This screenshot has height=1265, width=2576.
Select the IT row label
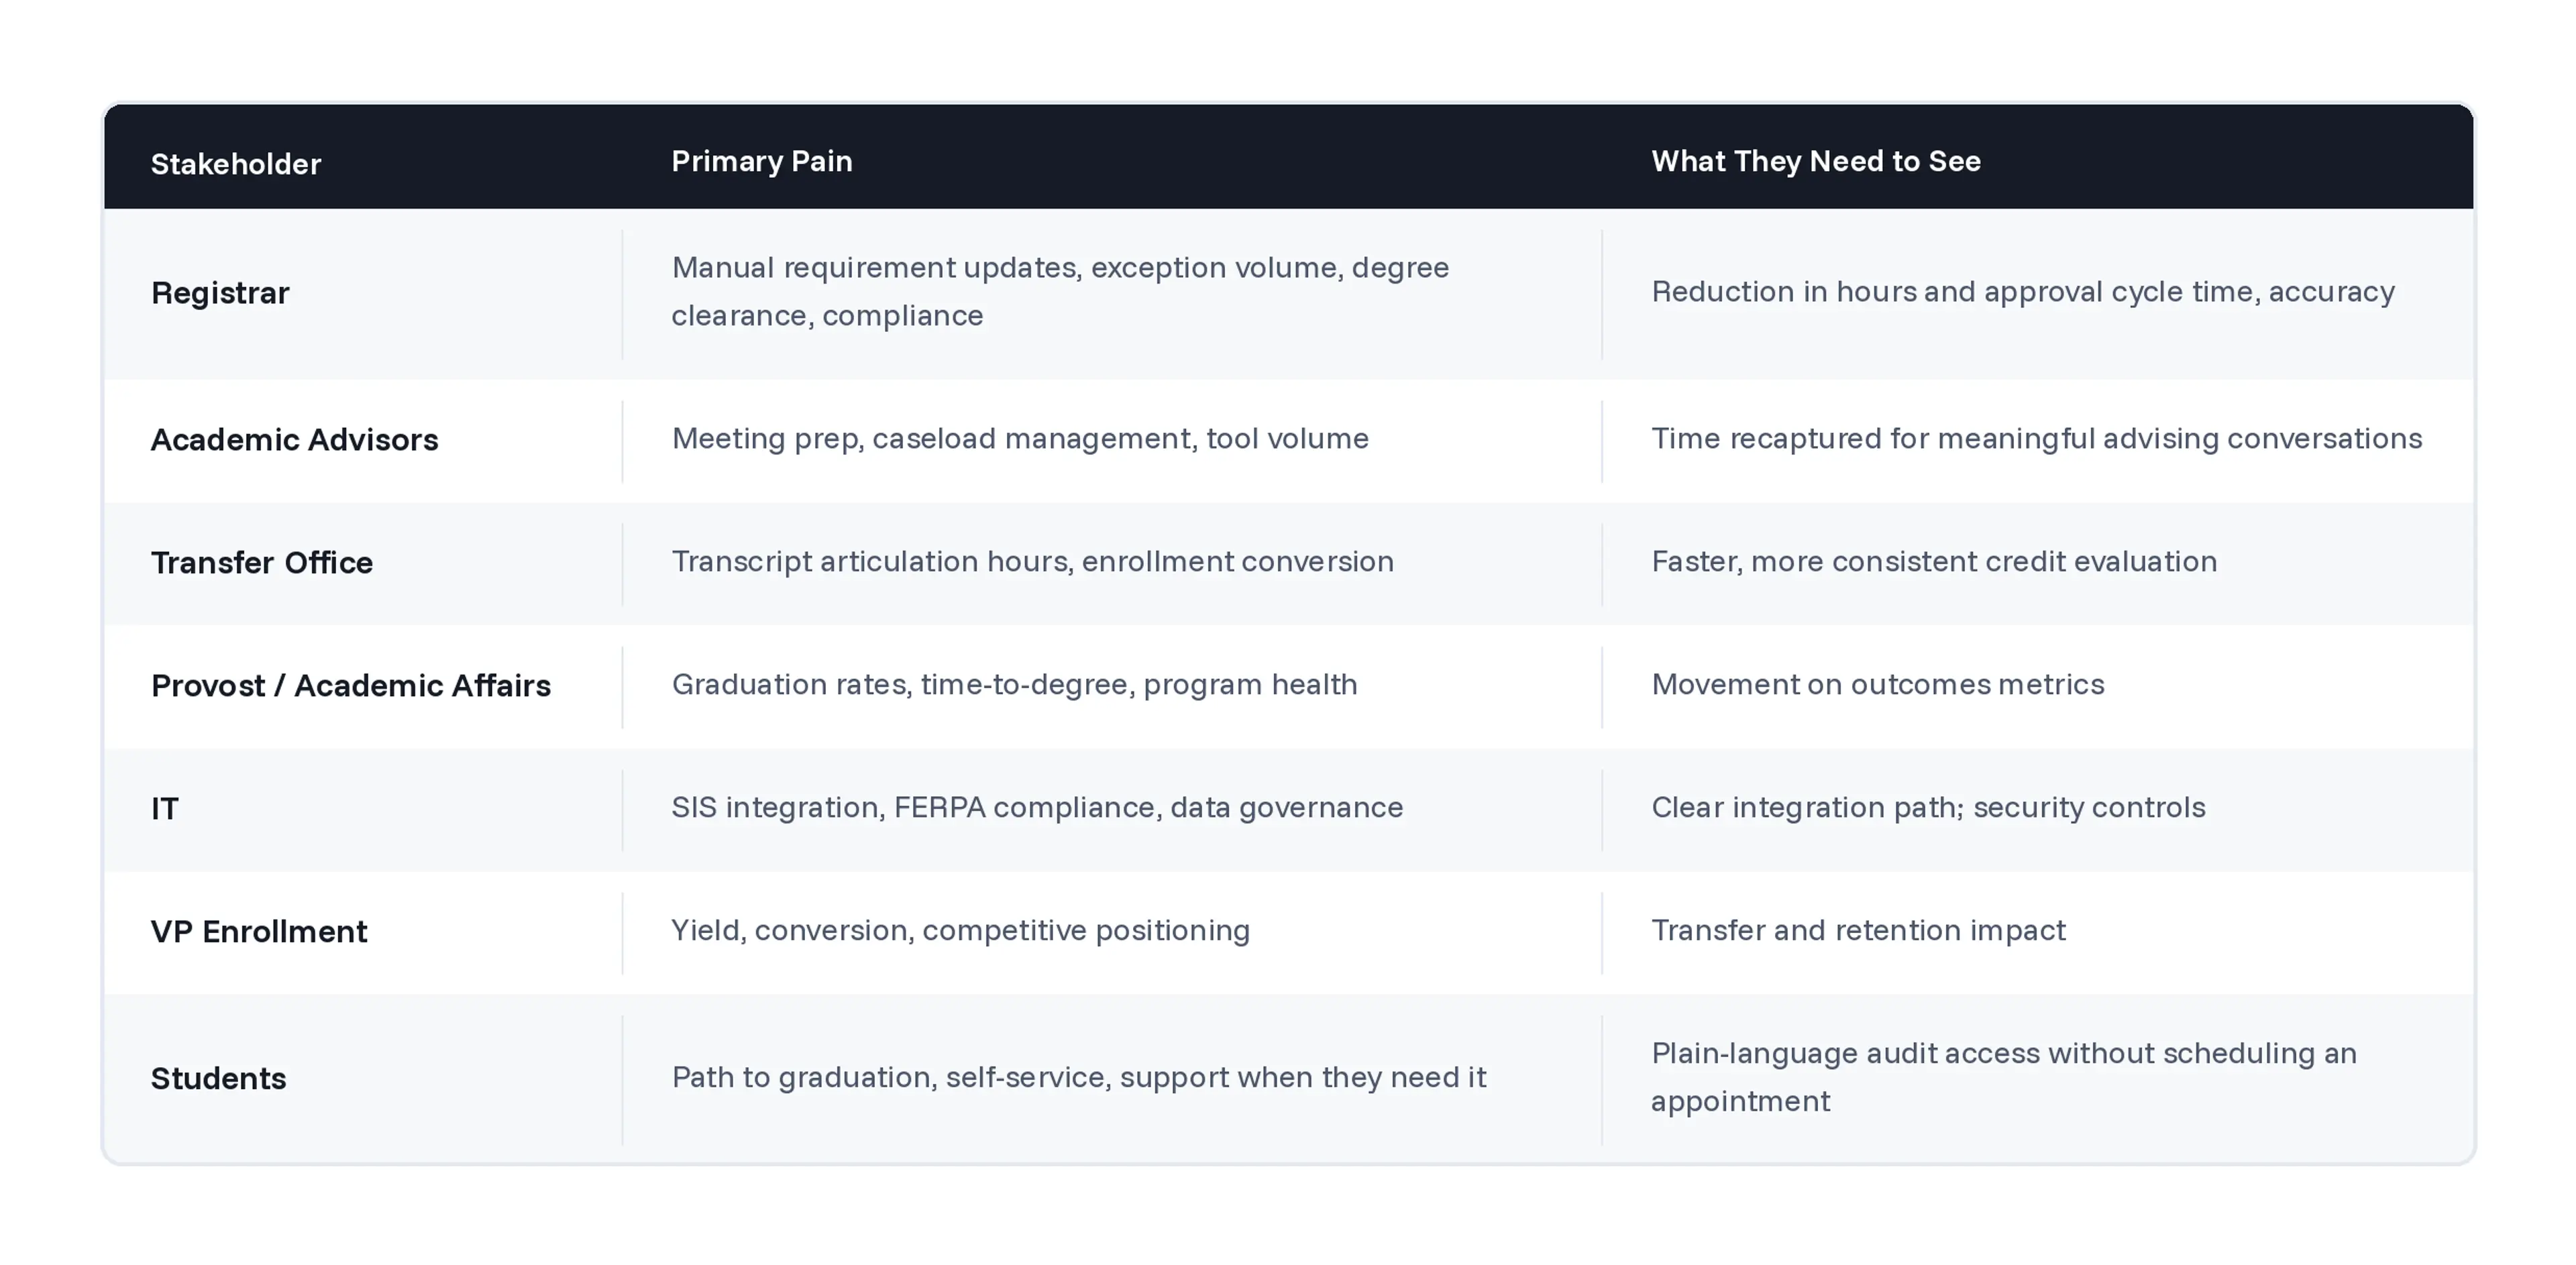coord(165,809)
